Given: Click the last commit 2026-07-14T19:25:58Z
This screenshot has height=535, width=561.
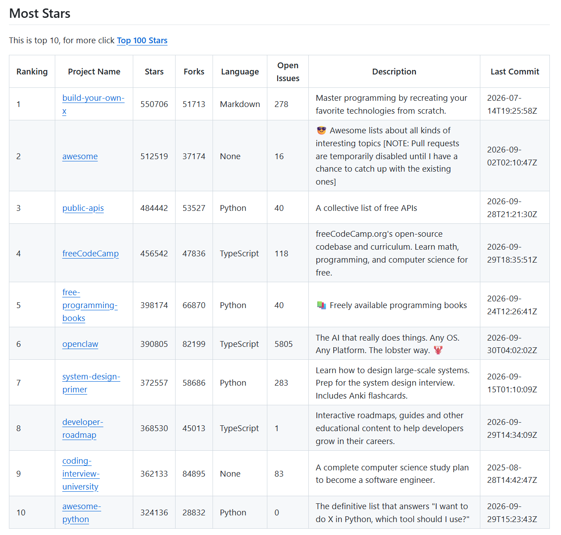Looking at the screenshot, I should click(x=512, y=104).
